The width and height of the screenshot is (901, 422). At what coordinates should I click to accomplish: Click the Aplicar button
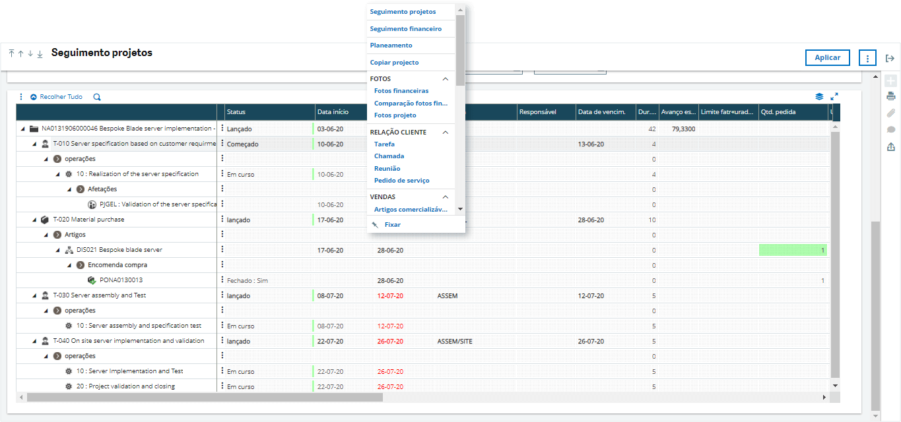(x=827, y=58)
